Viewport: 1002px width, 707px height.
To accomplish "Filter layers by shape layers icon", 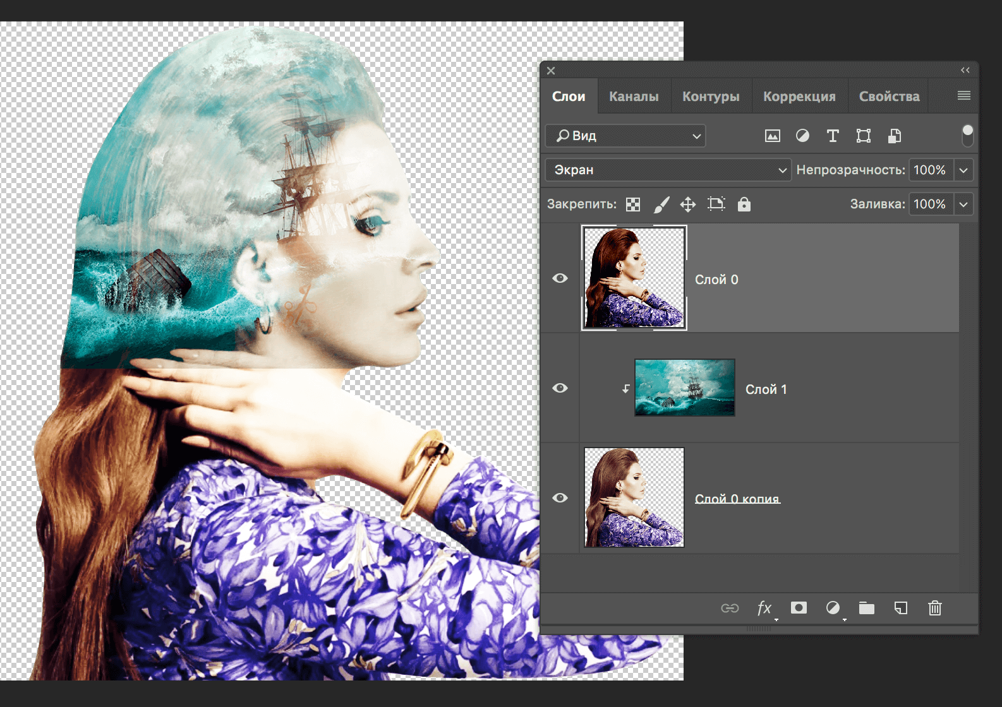I will pyautogui.click(x=863, y=136).
